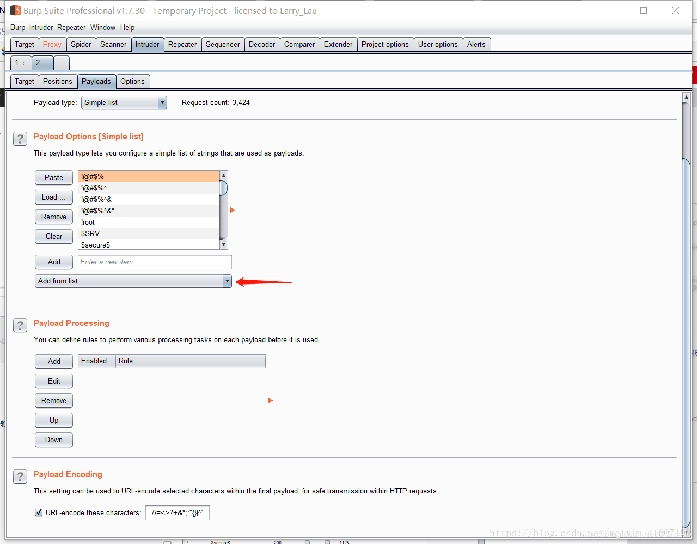Screen dimensions: 697x544
Task: Expand the Add from list dropdown
Action: 133,281
